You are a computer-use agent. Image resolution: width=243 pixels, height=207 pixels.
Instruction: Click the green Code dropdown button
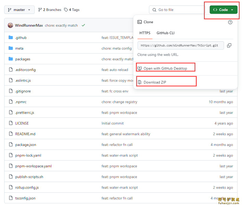coord(223,10)
